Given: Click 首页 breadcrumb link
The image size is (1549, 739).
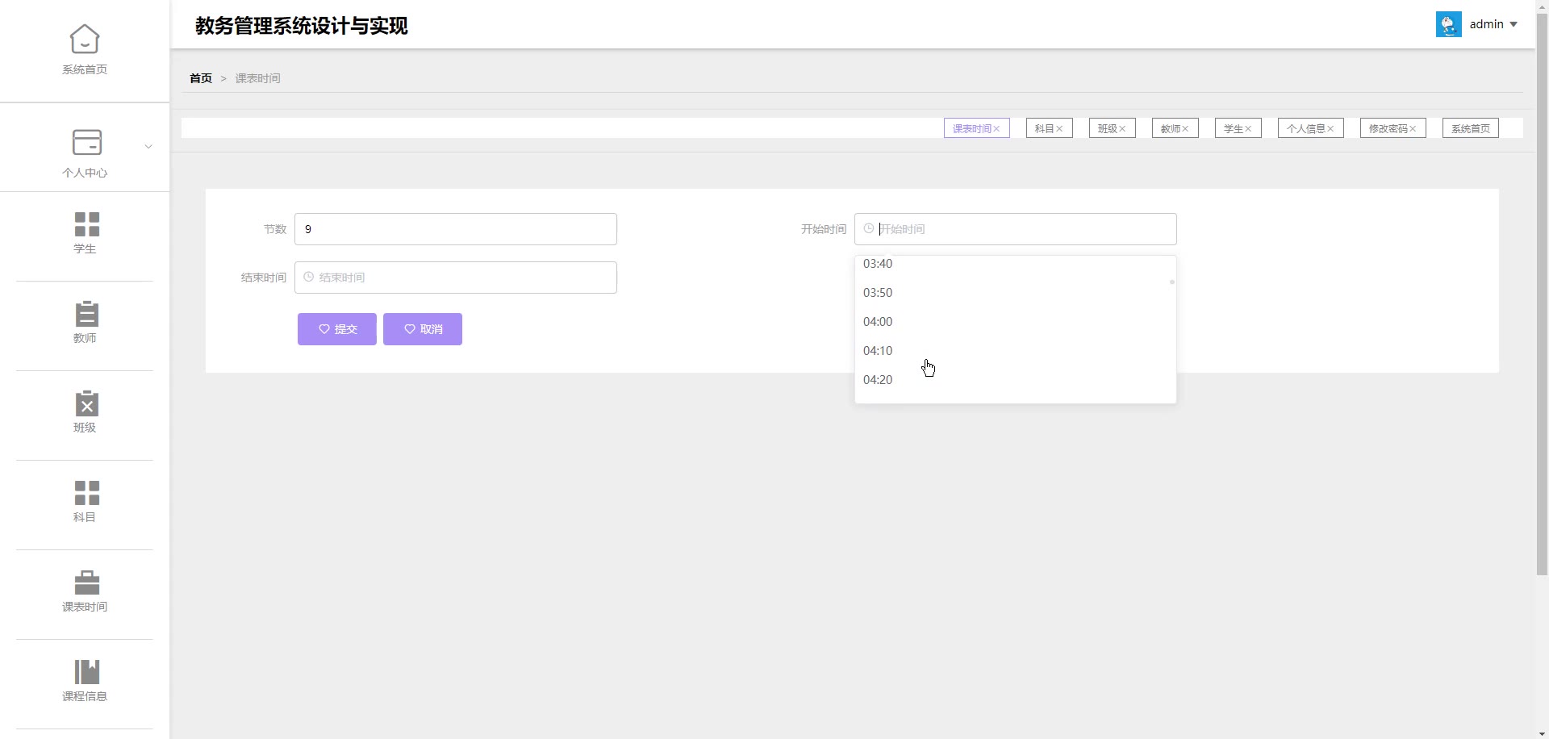Looking at the screenshot, I should click(201, 78).
